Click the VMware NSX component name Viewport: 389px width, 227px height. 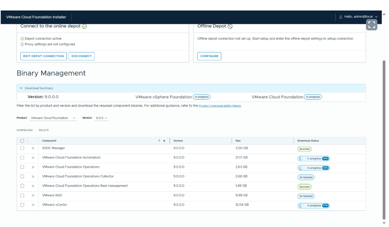[52, 196]
